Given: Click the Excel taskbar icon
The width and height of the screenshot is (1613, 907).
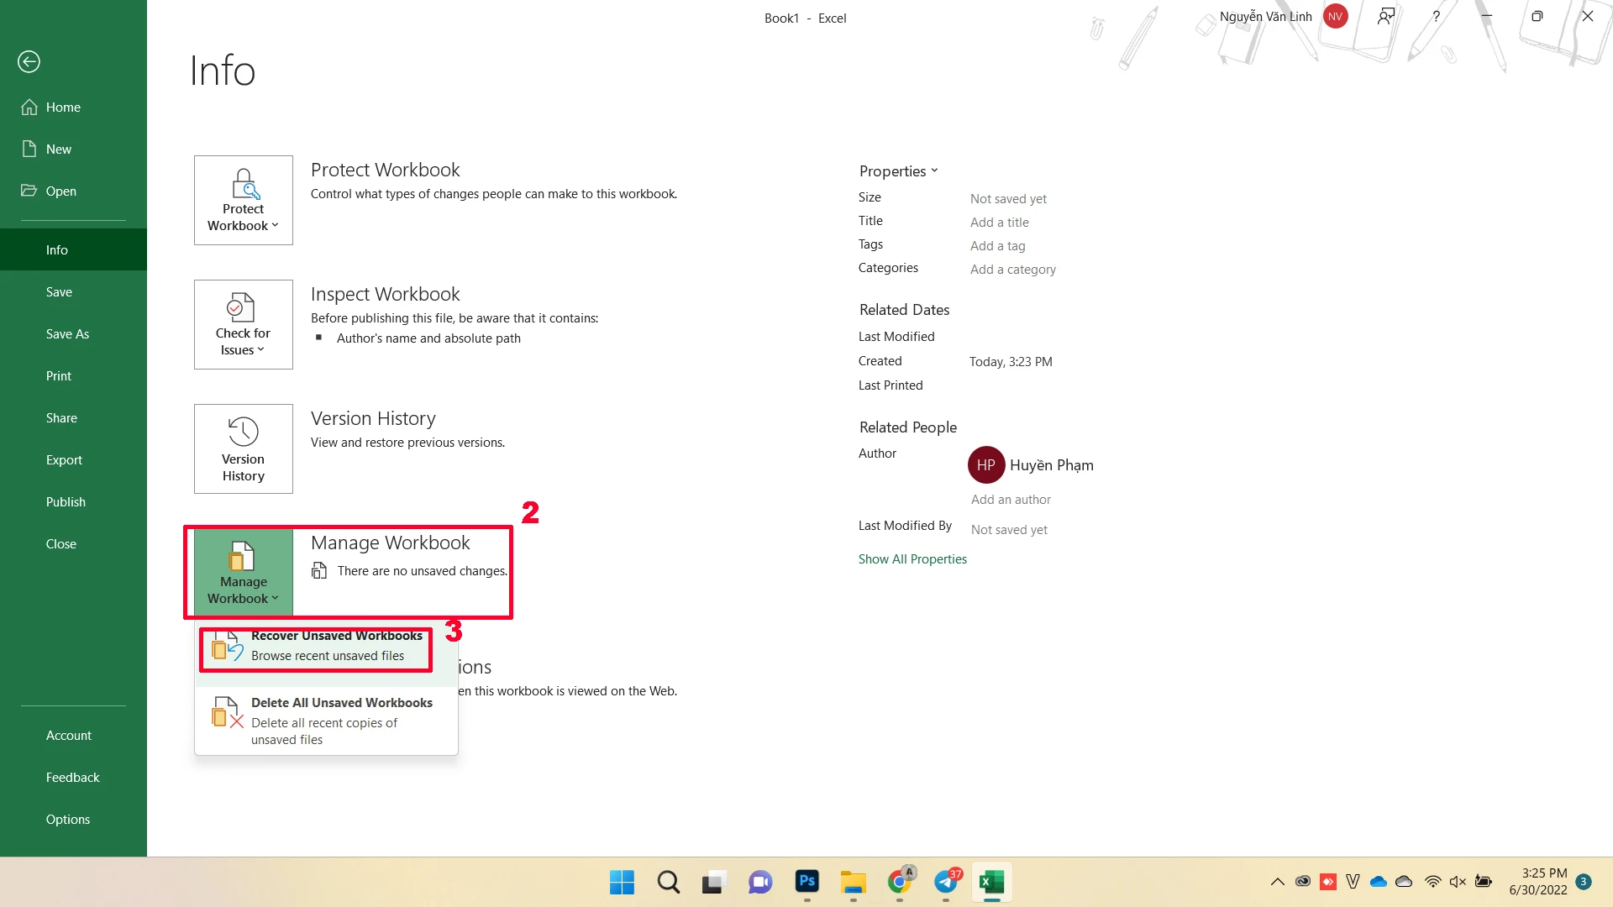Looking at the screenshot, I should click(992, 882).
